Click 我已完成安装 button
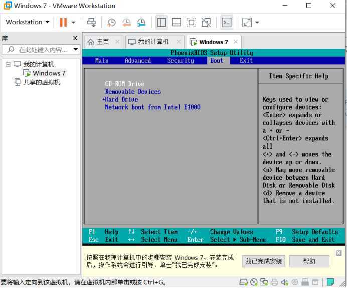 click(264, 261)
